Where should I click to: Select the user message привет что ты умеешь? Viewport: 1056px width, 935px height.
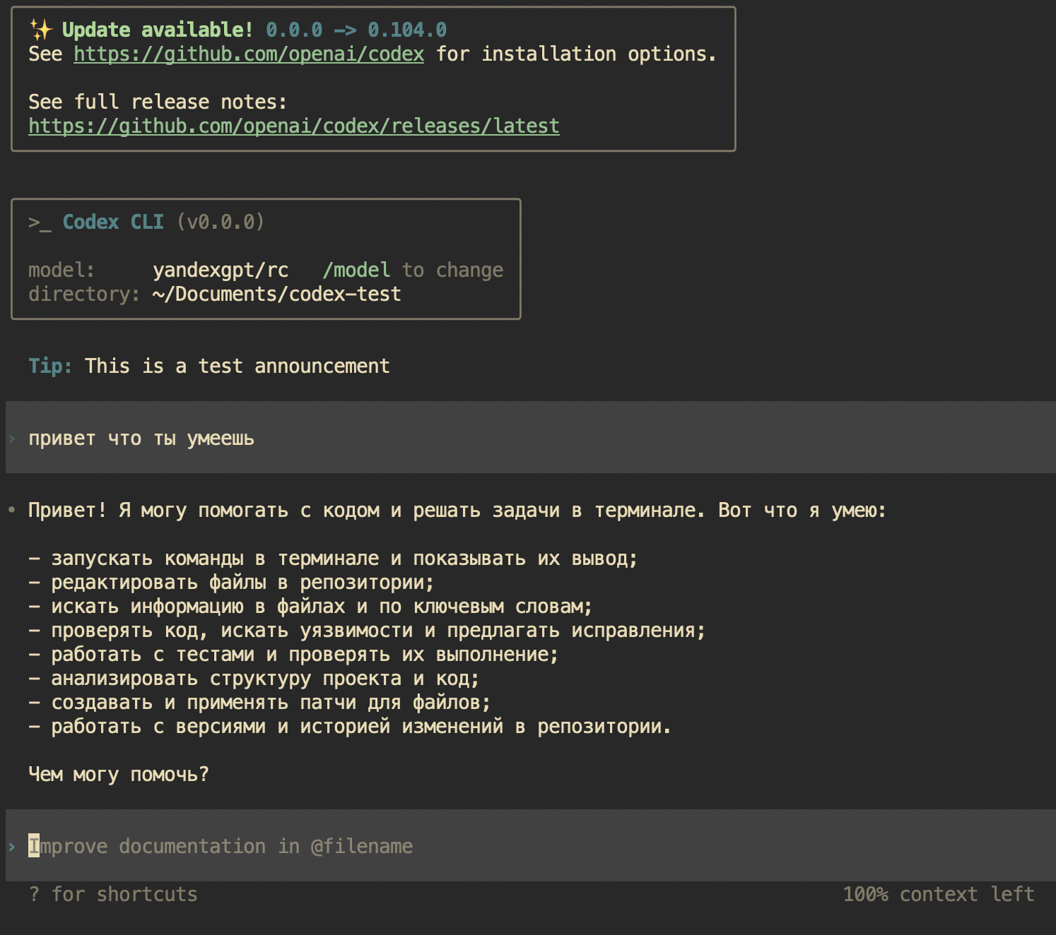[x=141, y=438]
